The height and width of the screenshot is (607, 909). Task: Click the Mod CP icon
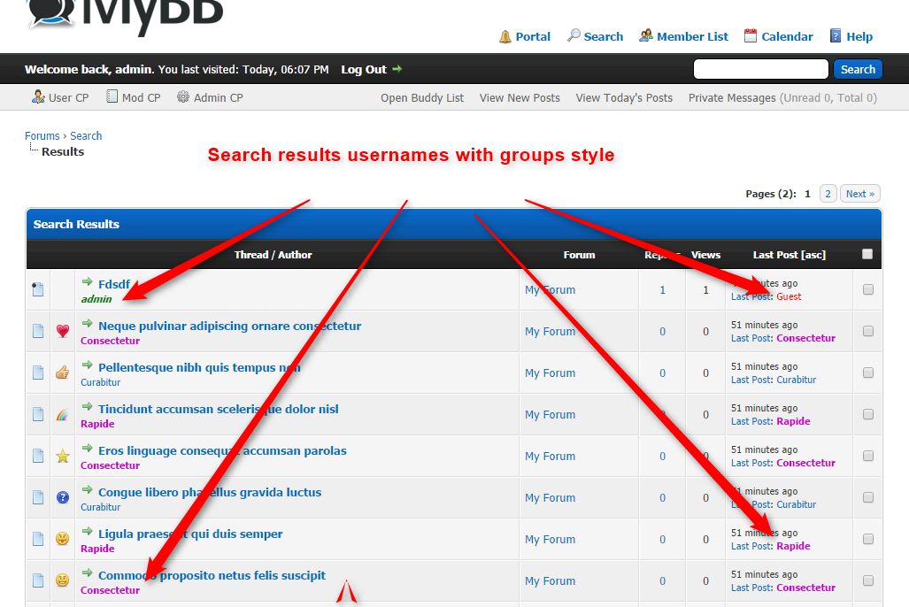[x=112, y=97]
